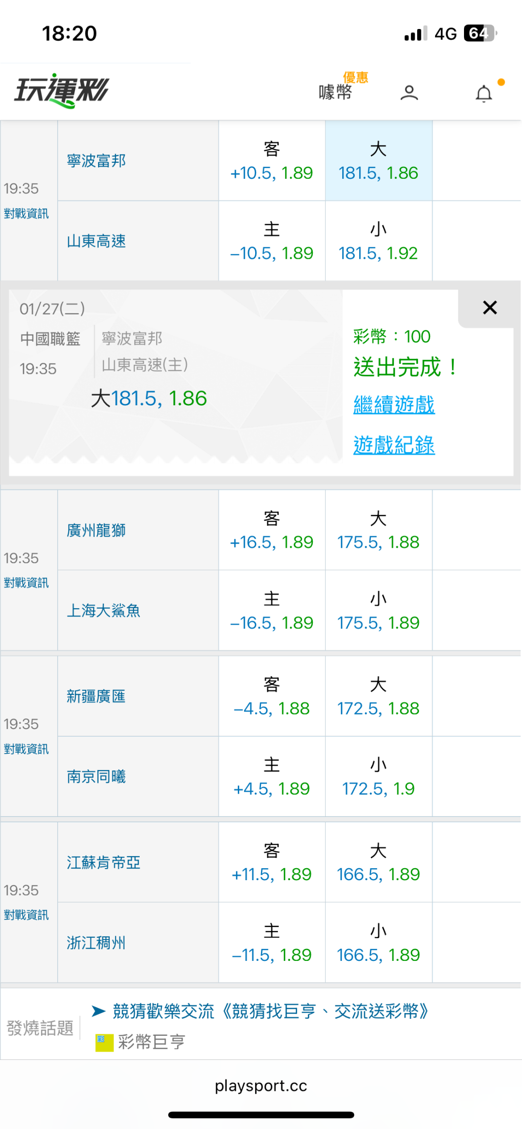Close the bet confirmation slip

[490, 308]
